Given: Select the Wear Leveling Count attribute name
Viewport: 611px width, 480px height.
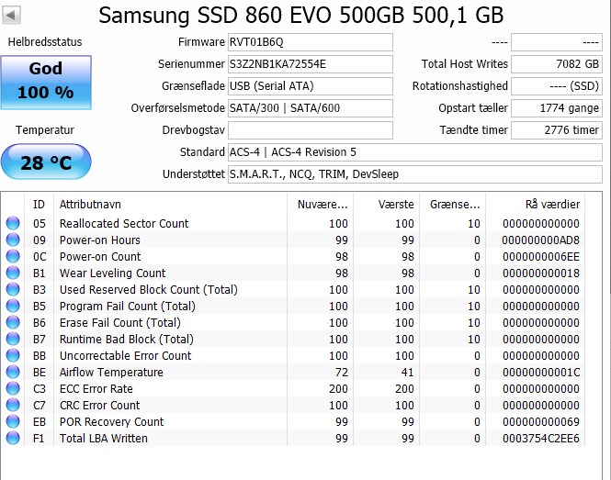Looking at the screenshot, I should coord(113,273).
